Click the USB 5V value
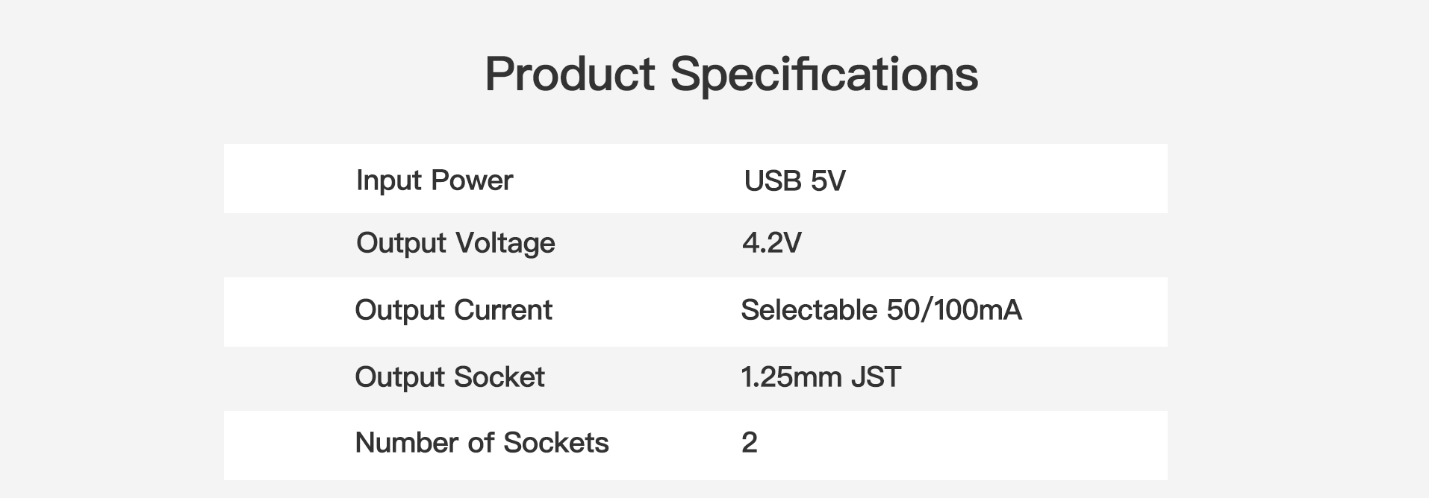1429x498 pixels. pyautogui.click(x=794, y=181)
